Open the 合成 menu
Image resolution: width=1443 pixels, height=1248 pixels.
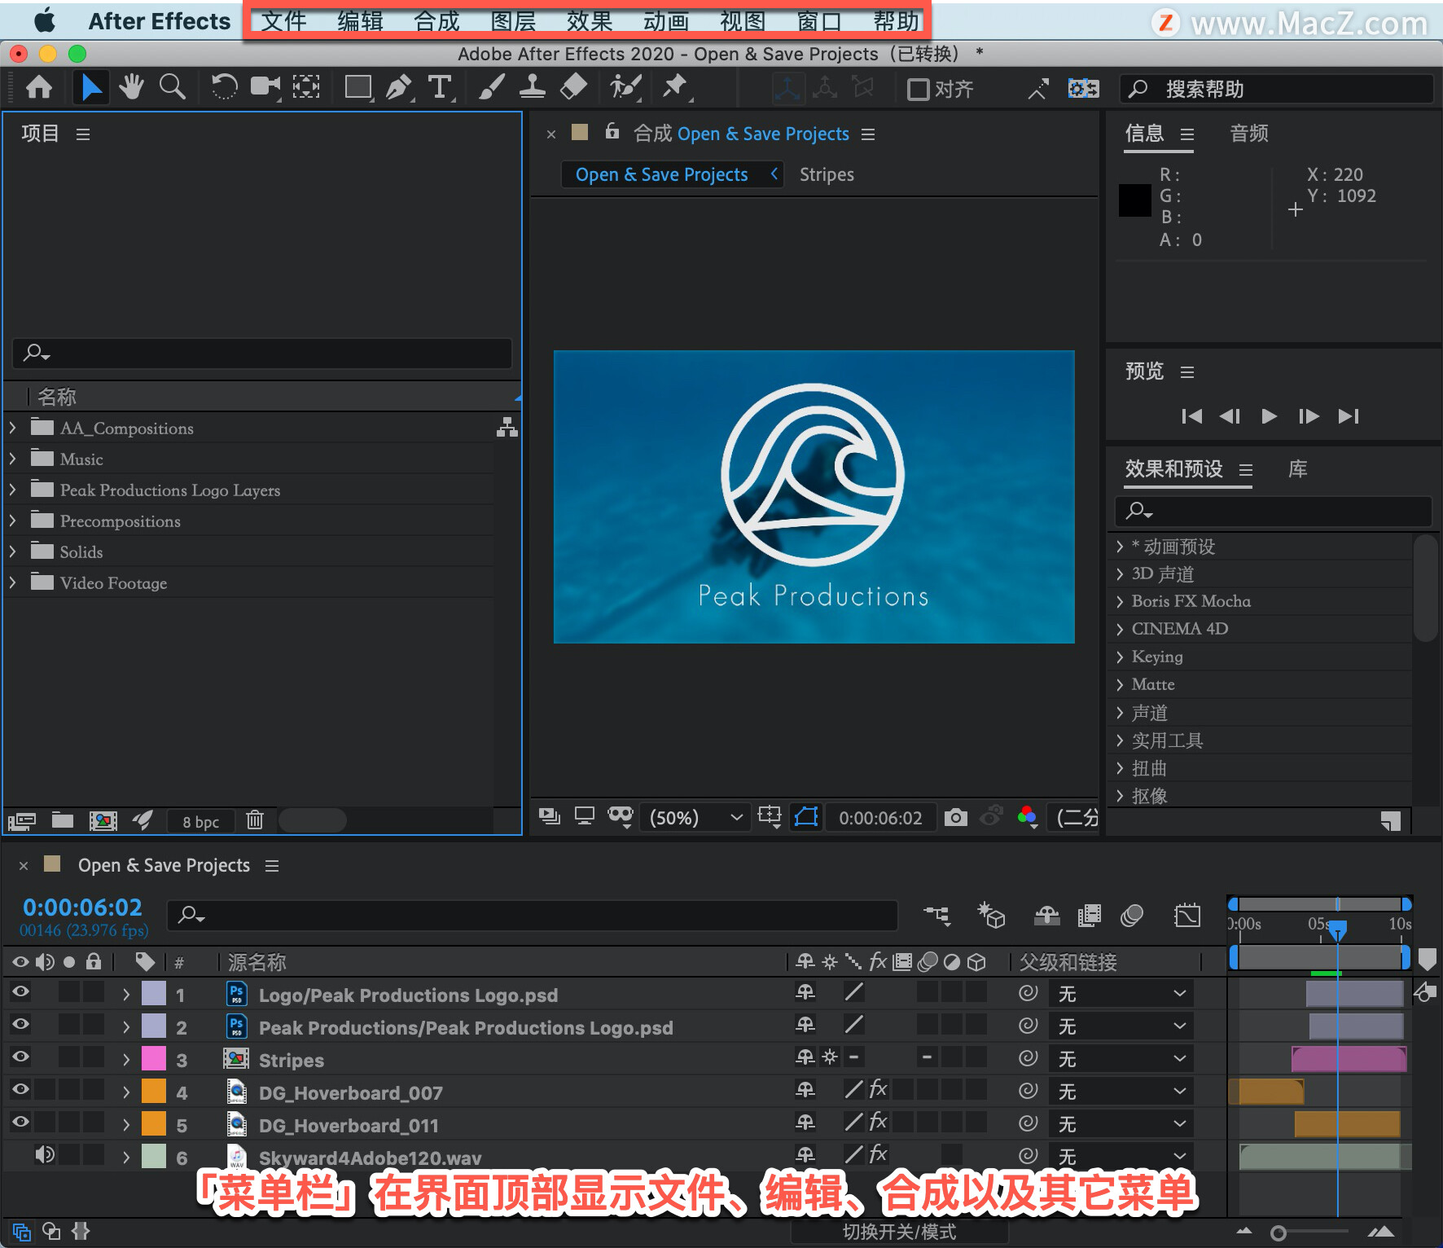(436, 21)
